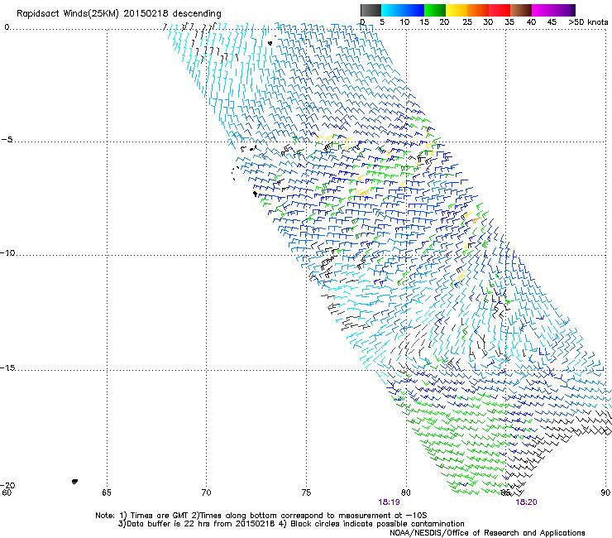Viewport: 612px width, 538px height.
Task: Click the '10' label under the color bar
Action: [x=404, y=22]
